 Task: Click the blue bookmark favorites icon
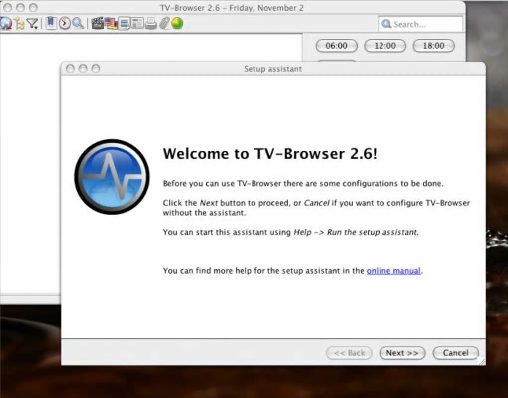coord(51,23)
